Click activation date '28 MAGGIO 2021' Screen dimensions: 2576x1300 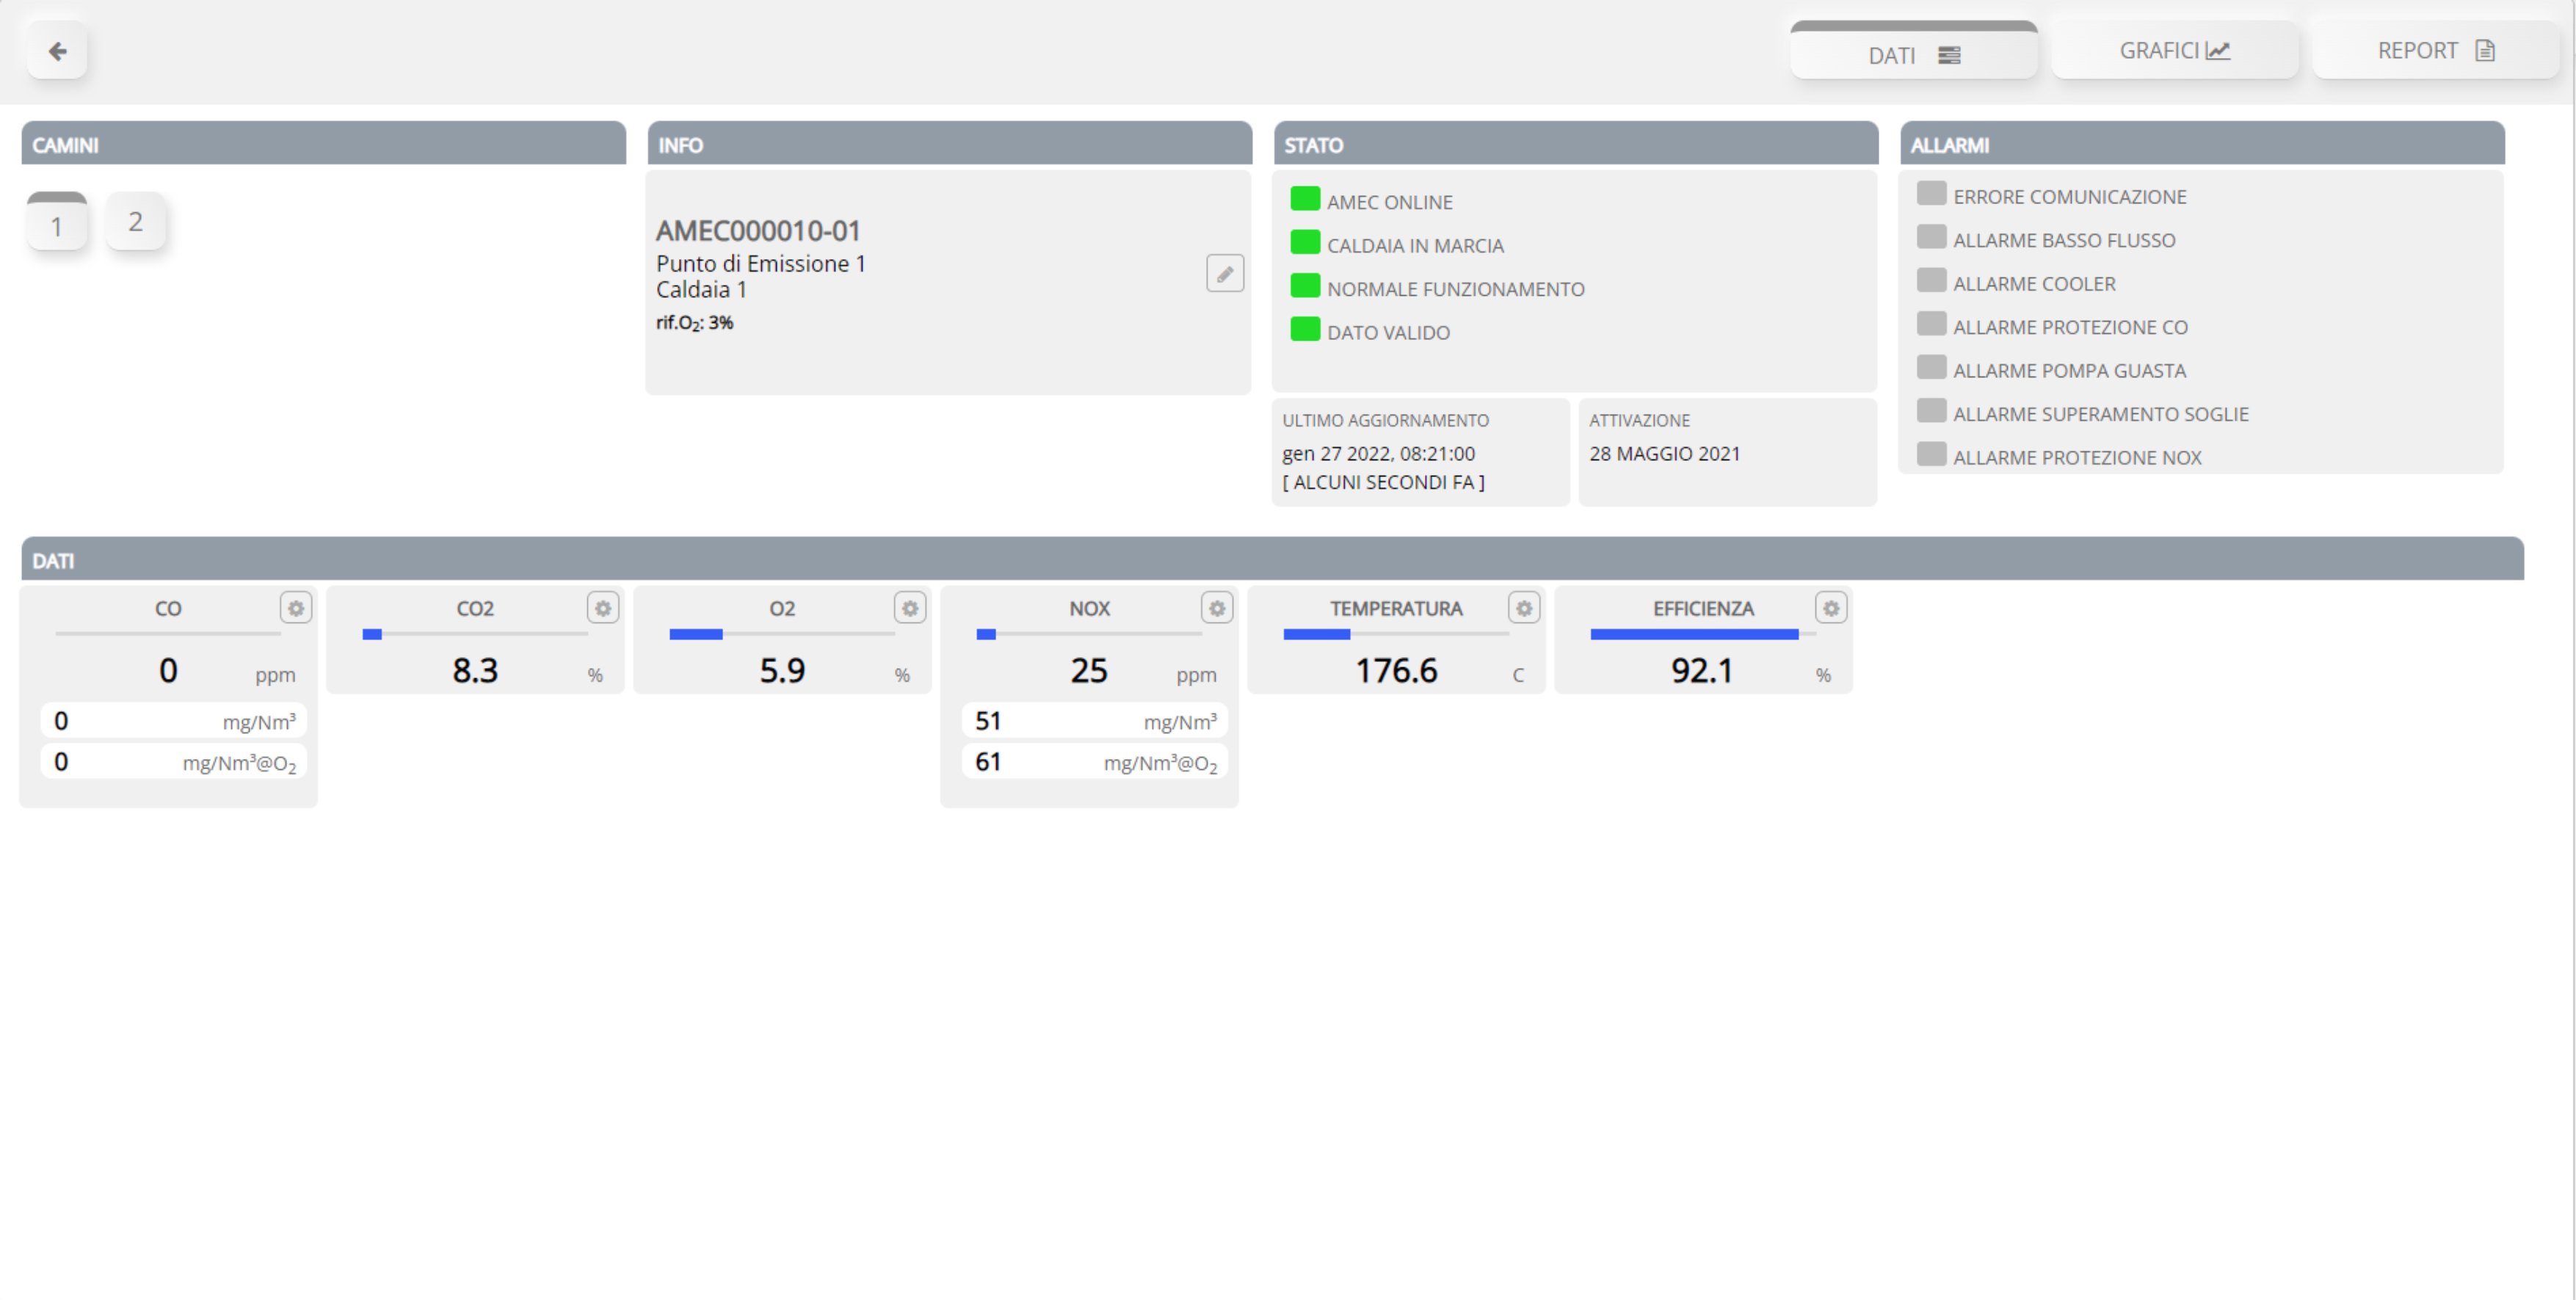pyautogui.click(x=1664, y=454)
